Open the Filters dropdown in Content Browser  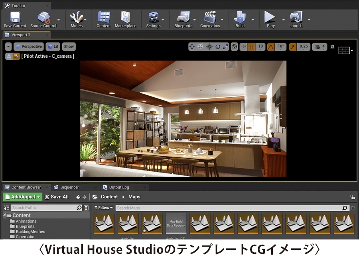(x=103, y=208)
